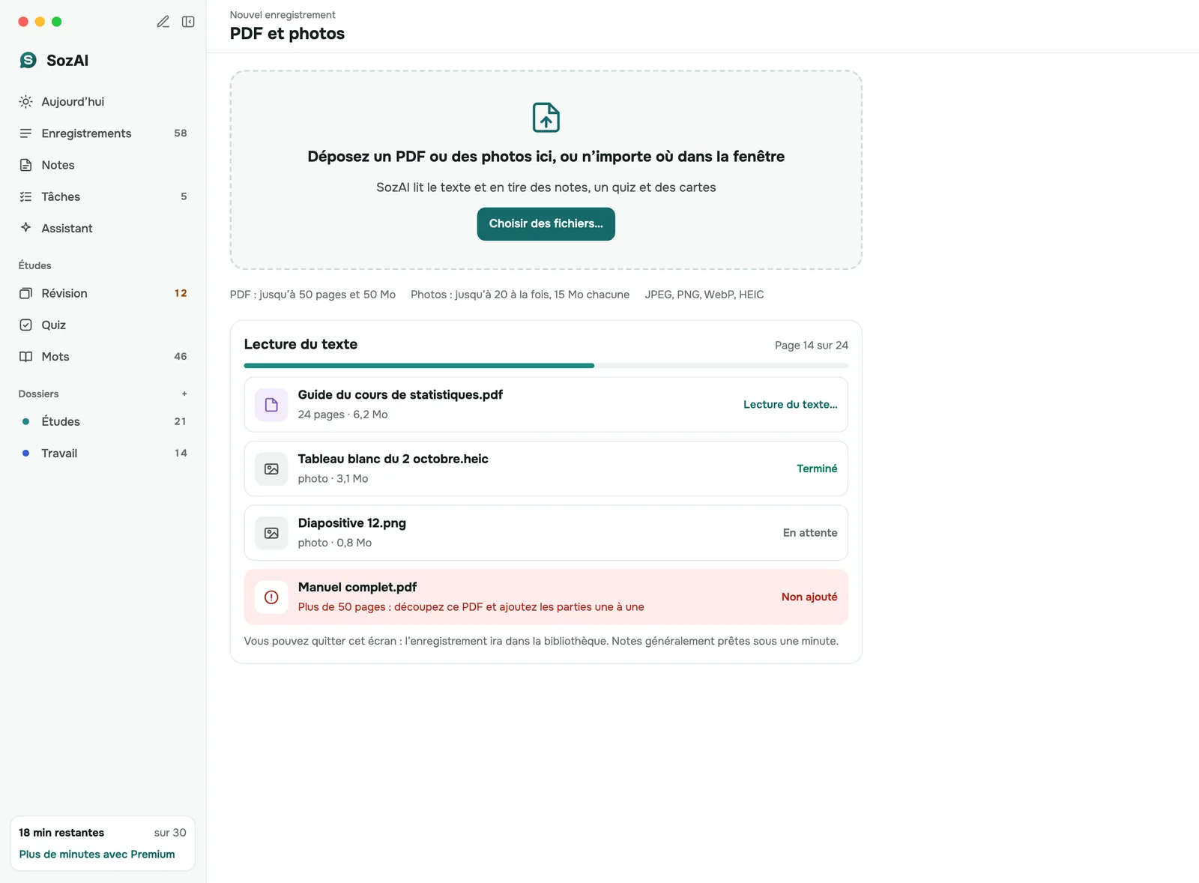Click the image icon of Diapositive 12.png
This screenshot has height=883, width=1199.
coord(271,533)
